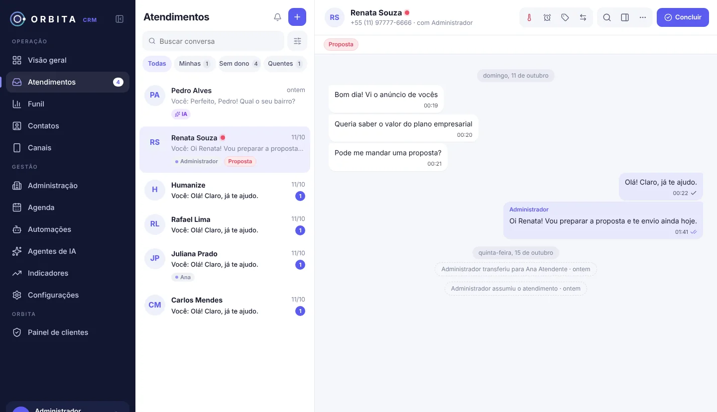This screenshot has width=717, height=412.
Task: Collapse the sidebar with the panel icon
Action: point(119,19)
